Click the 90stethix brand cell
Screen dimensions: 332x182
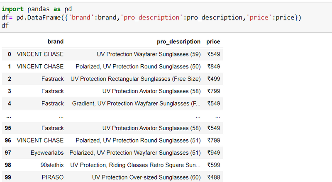click(52, 165)
